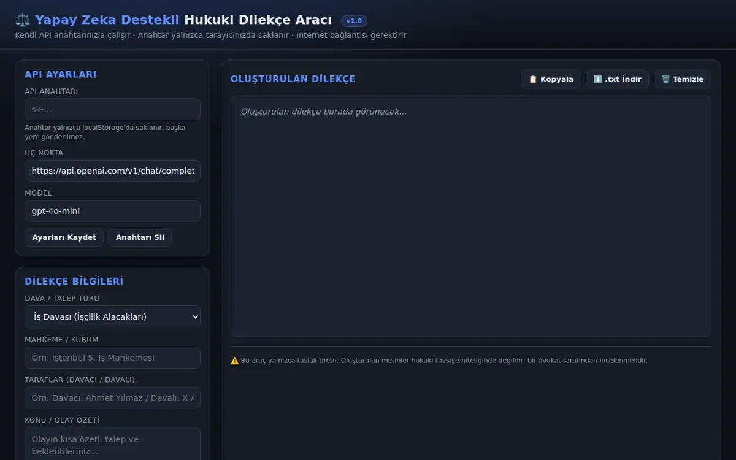This screenshot has width=736, height=460.
Task: Click the subtitle 'Kendi API anahtarınızla çalışır' text
Action: click(x=72, y=35)
